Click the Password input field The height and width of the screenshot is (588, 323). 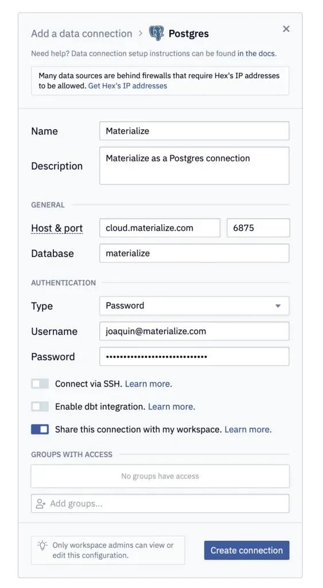point(194,356)
